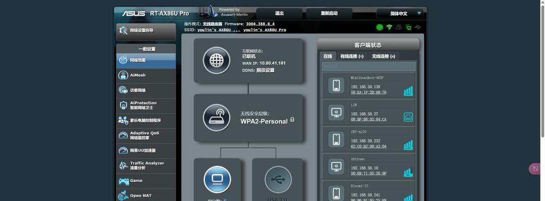This screenshot has width=545, height=201.
Task: Open 家长电脑控制程序 parental controls
Action: click(x=146, y=121)
